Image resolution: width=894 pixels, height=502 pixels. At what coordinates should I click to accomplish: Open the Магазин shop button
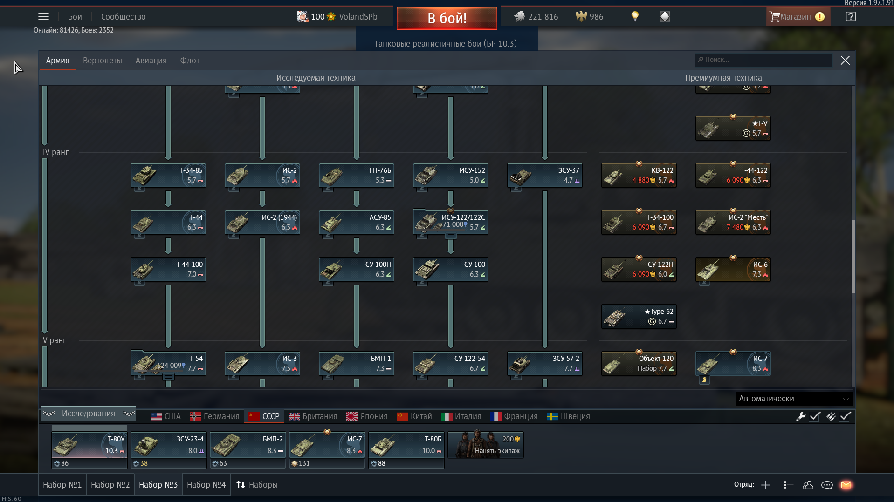[x=798, y=17]
